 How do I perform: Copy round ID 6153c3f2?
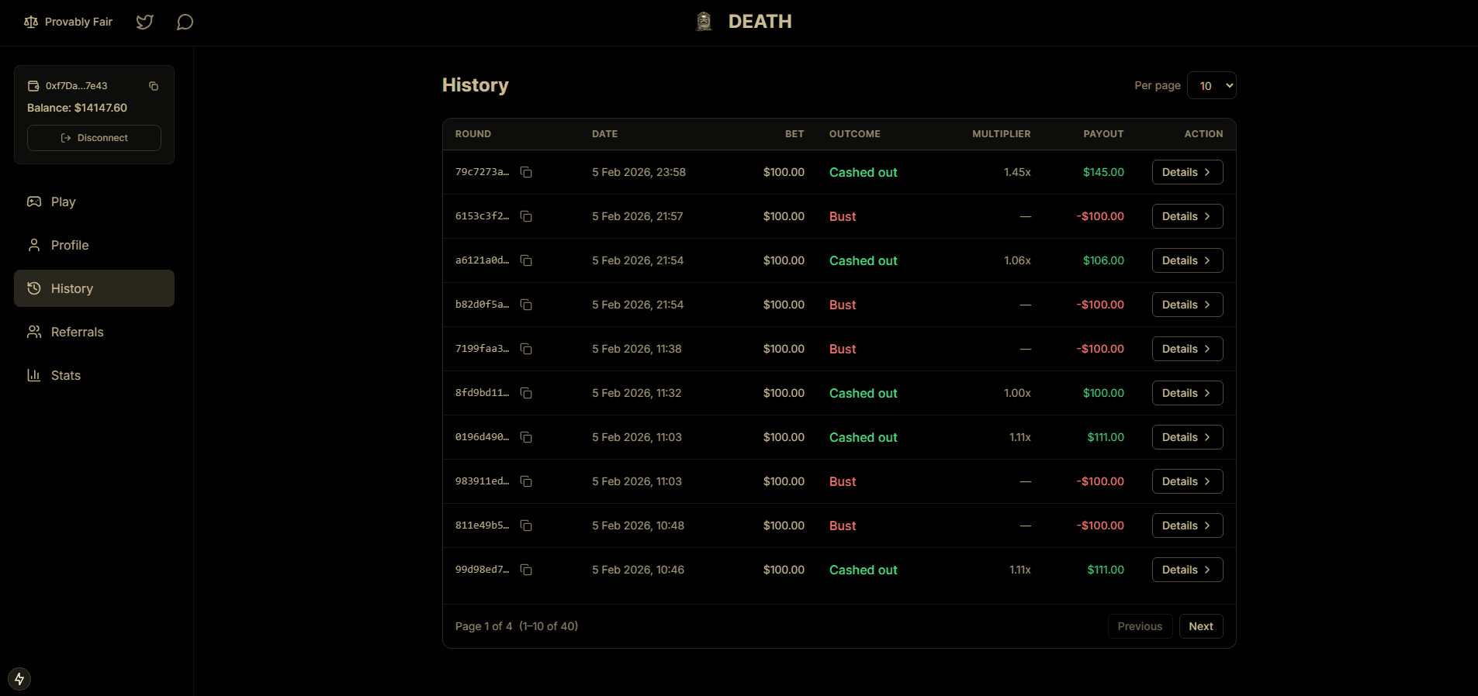526,216
